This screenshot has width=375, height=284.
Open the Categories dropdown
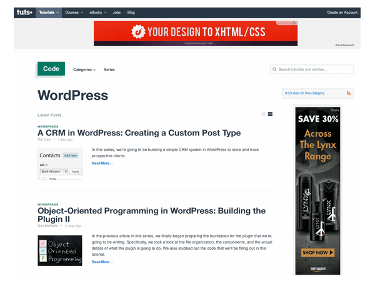coord(84,69)
